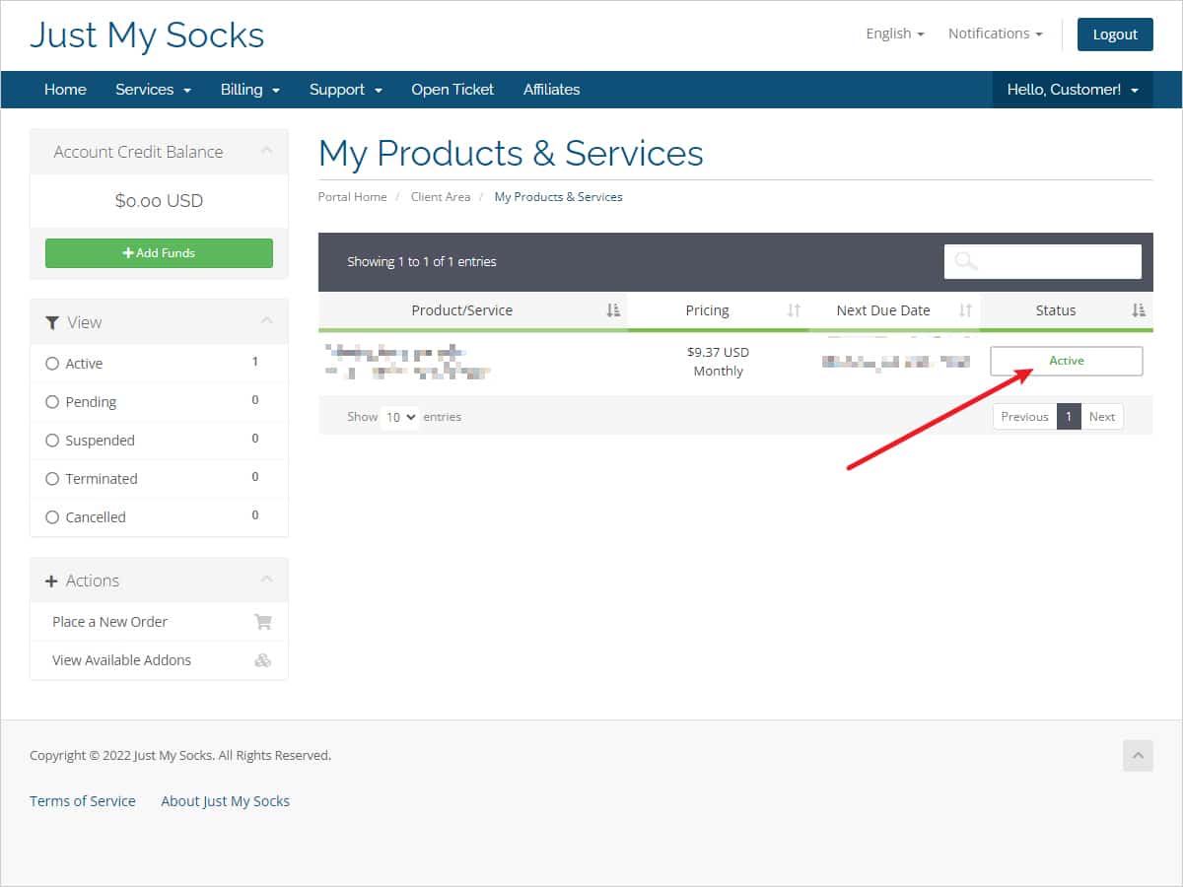This screenshot has width=1183, height=887.
Task: Expand the Hello, Customer! account menu
Action: tap(1073, 90)
